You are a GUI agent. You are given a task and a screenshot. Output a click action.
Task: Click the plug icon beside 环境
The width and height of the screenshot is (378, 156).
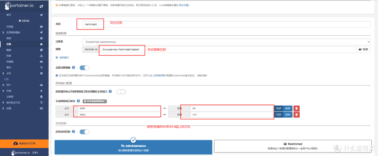(x=41, y=91)
